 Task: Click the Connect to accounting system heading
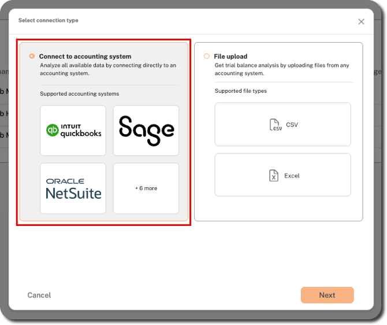[x=85, y=56]
